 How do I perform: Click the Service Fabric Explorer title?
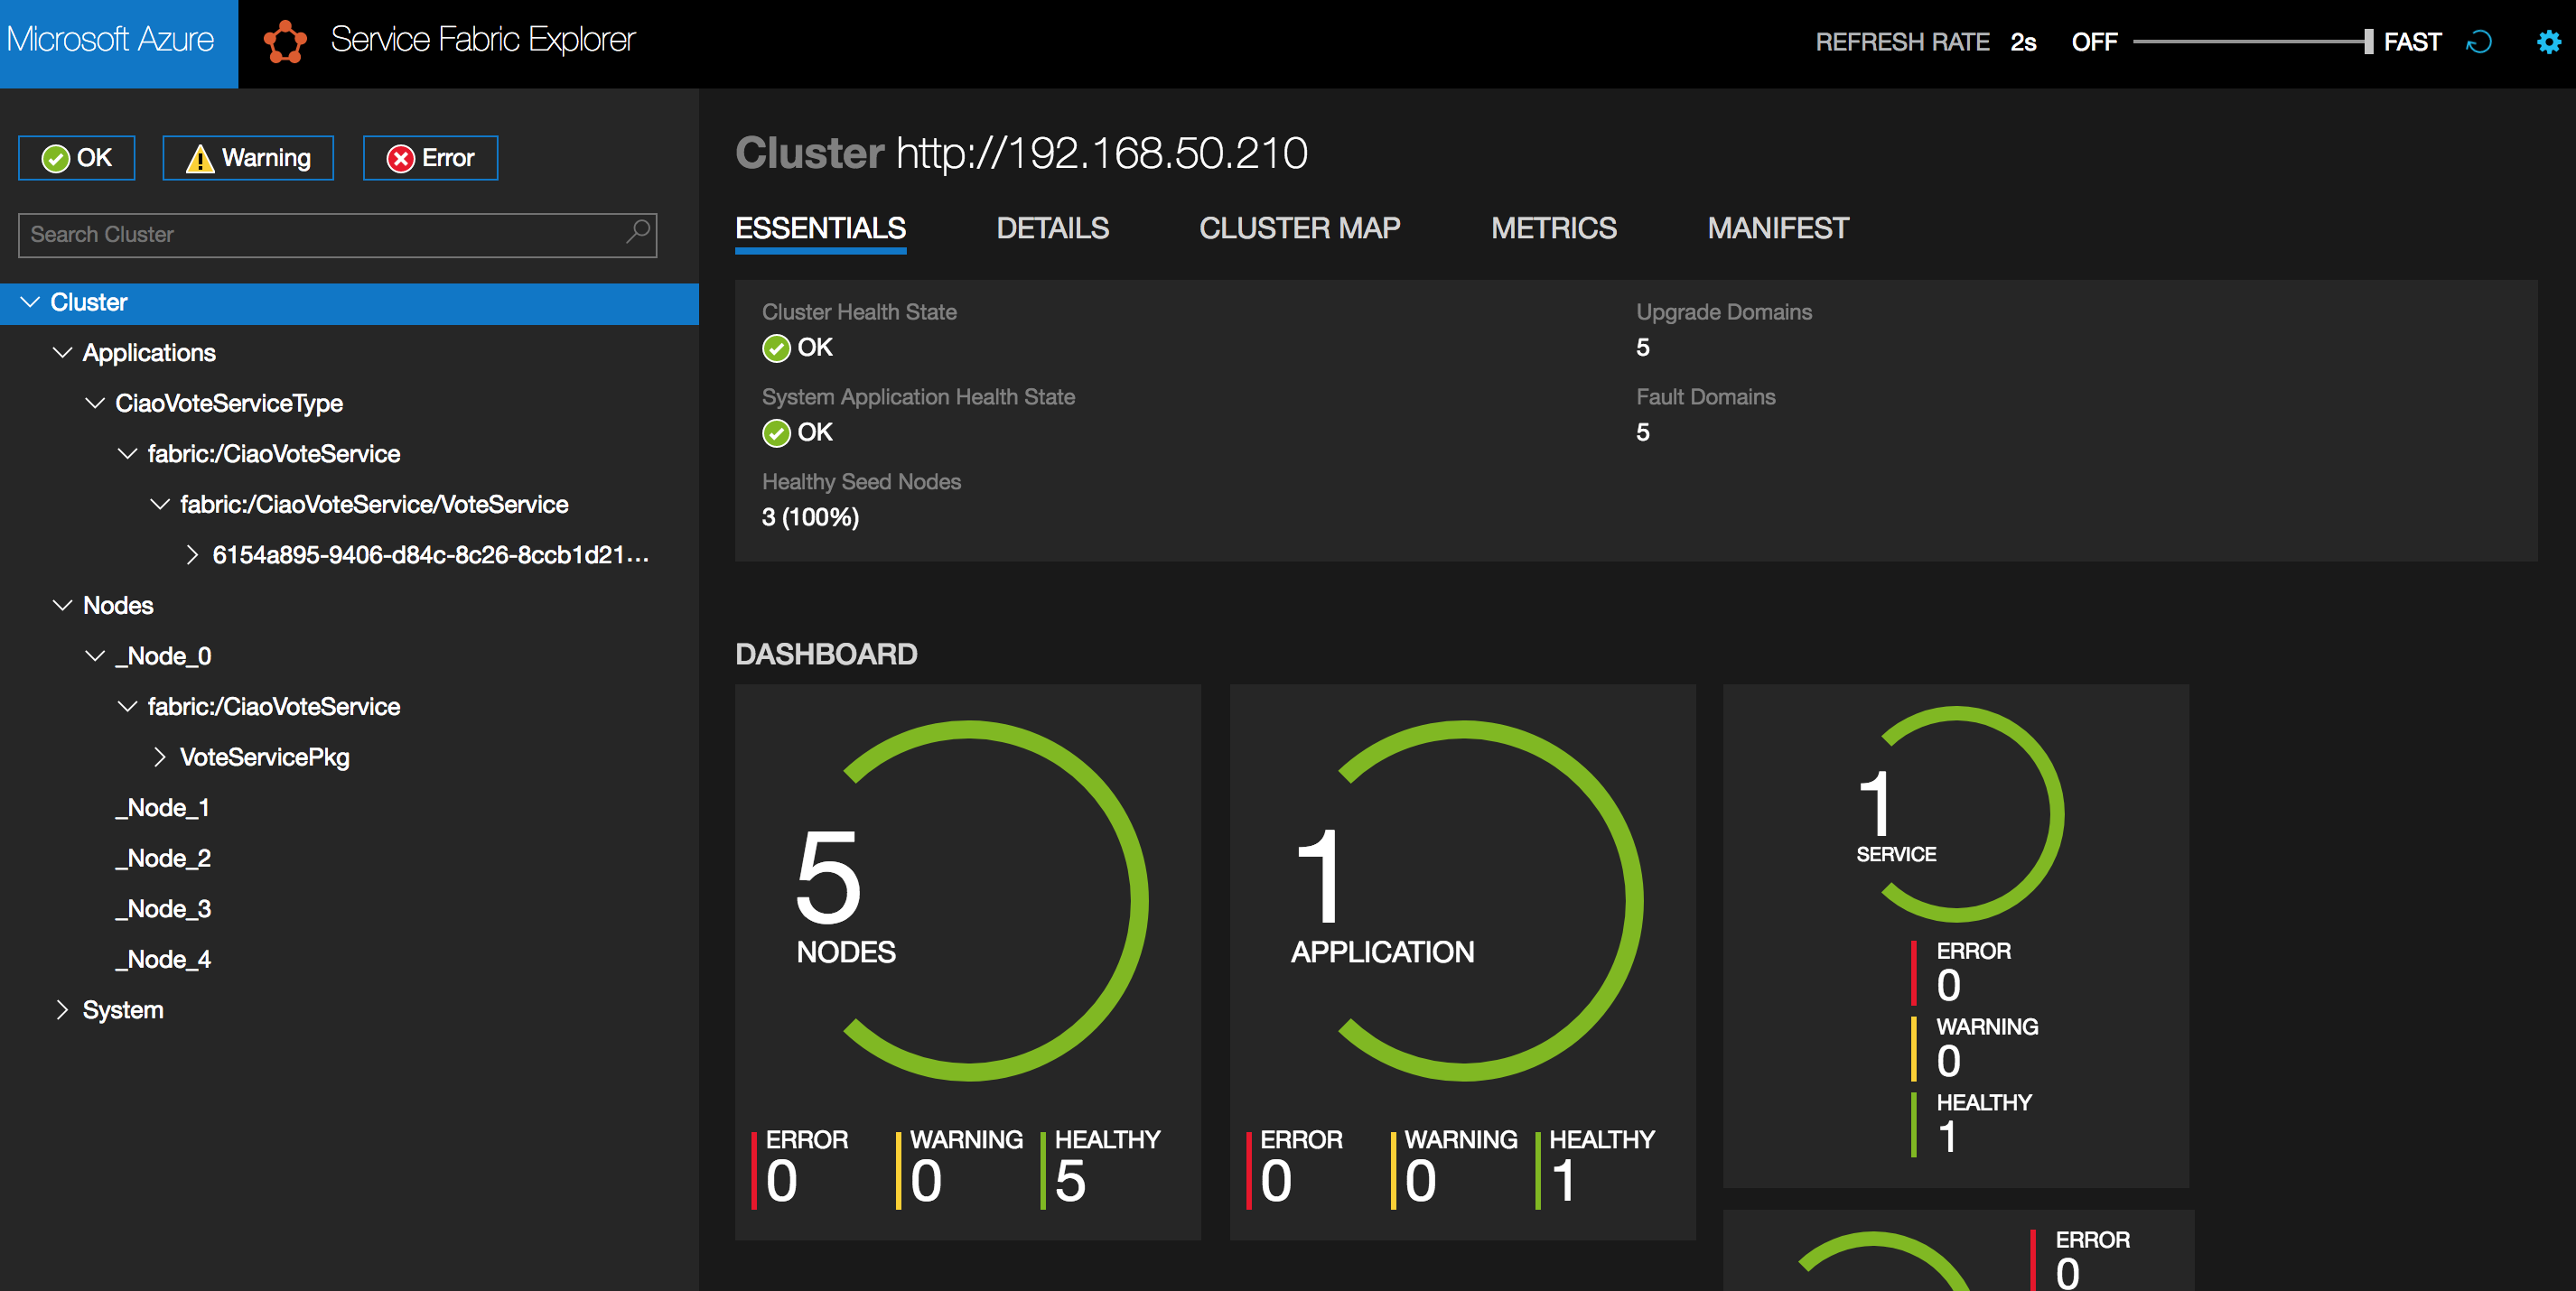483,40
